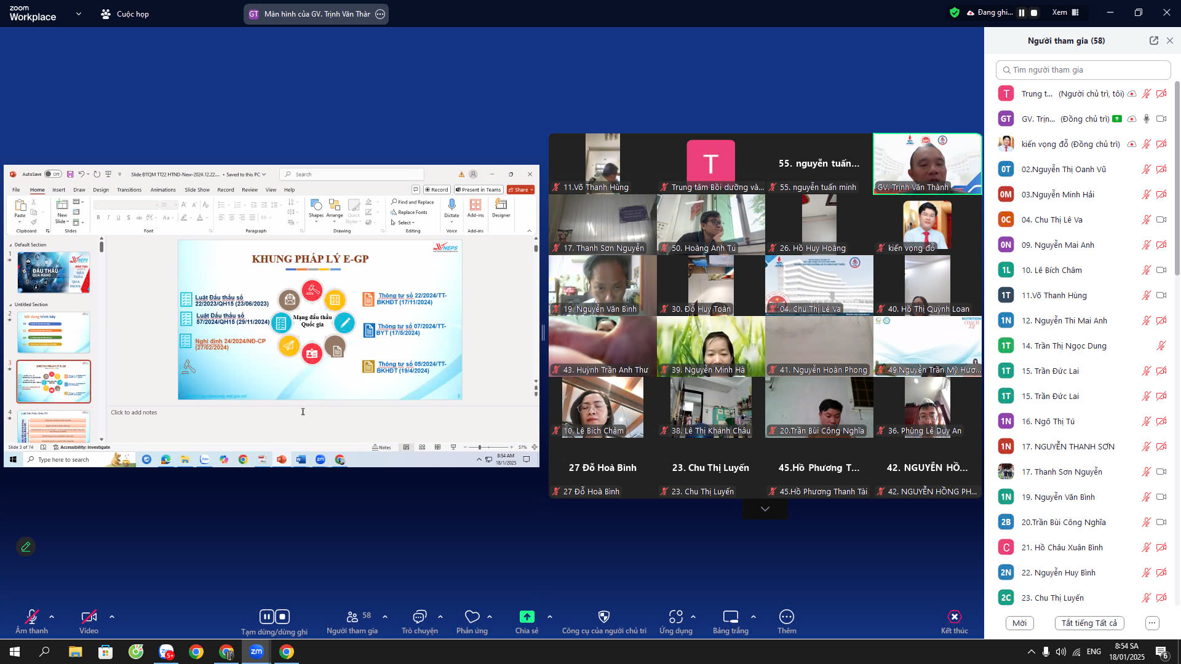Show next page of video gallery

click(765, 509)
